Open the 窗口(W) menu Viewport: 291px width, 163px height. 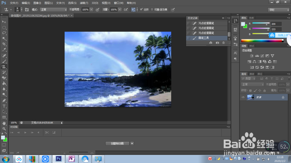click(118, 3)
